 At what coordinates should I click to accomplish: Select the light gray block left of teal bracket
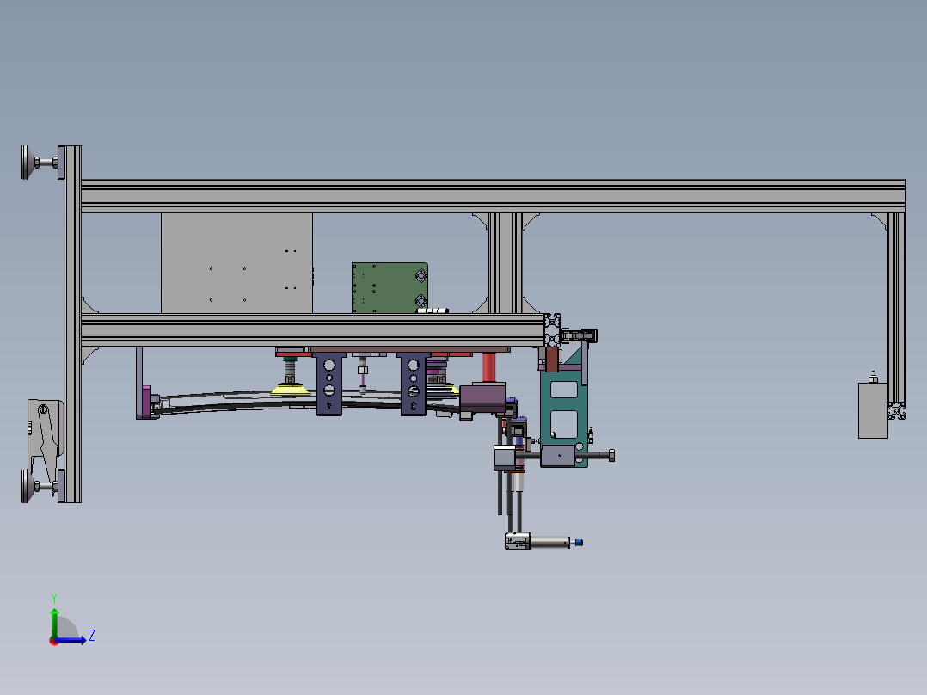pyautogui.click(x=504, y=458)
